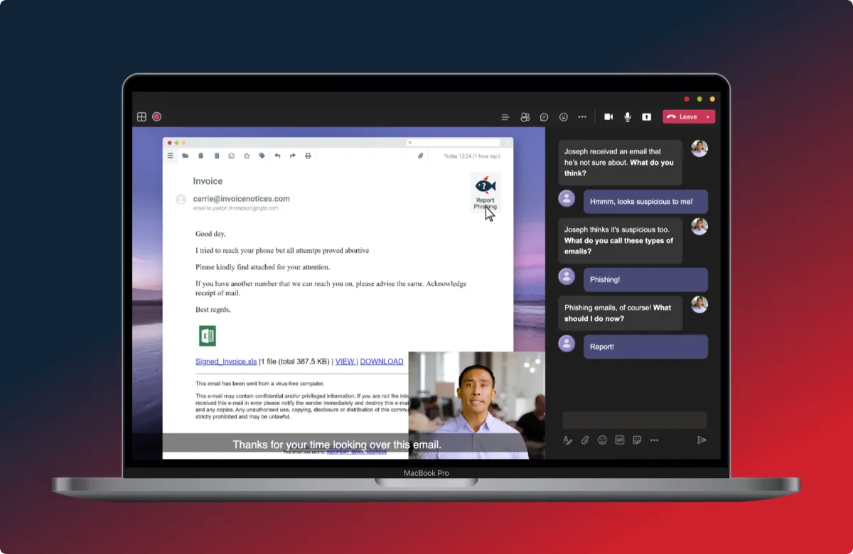Toggle the red recording indicator button
The image size is (853, 554).
pos(157,117)
